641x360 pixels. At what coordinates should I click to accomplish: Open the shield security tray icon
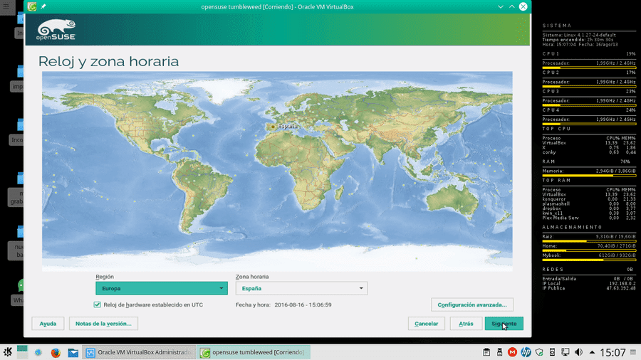click(539, 352)
